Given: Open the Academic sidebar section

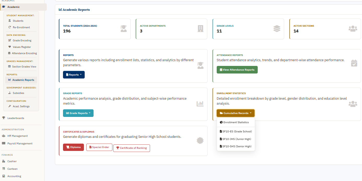Looking at the screenshot, I should pos(24,7).
